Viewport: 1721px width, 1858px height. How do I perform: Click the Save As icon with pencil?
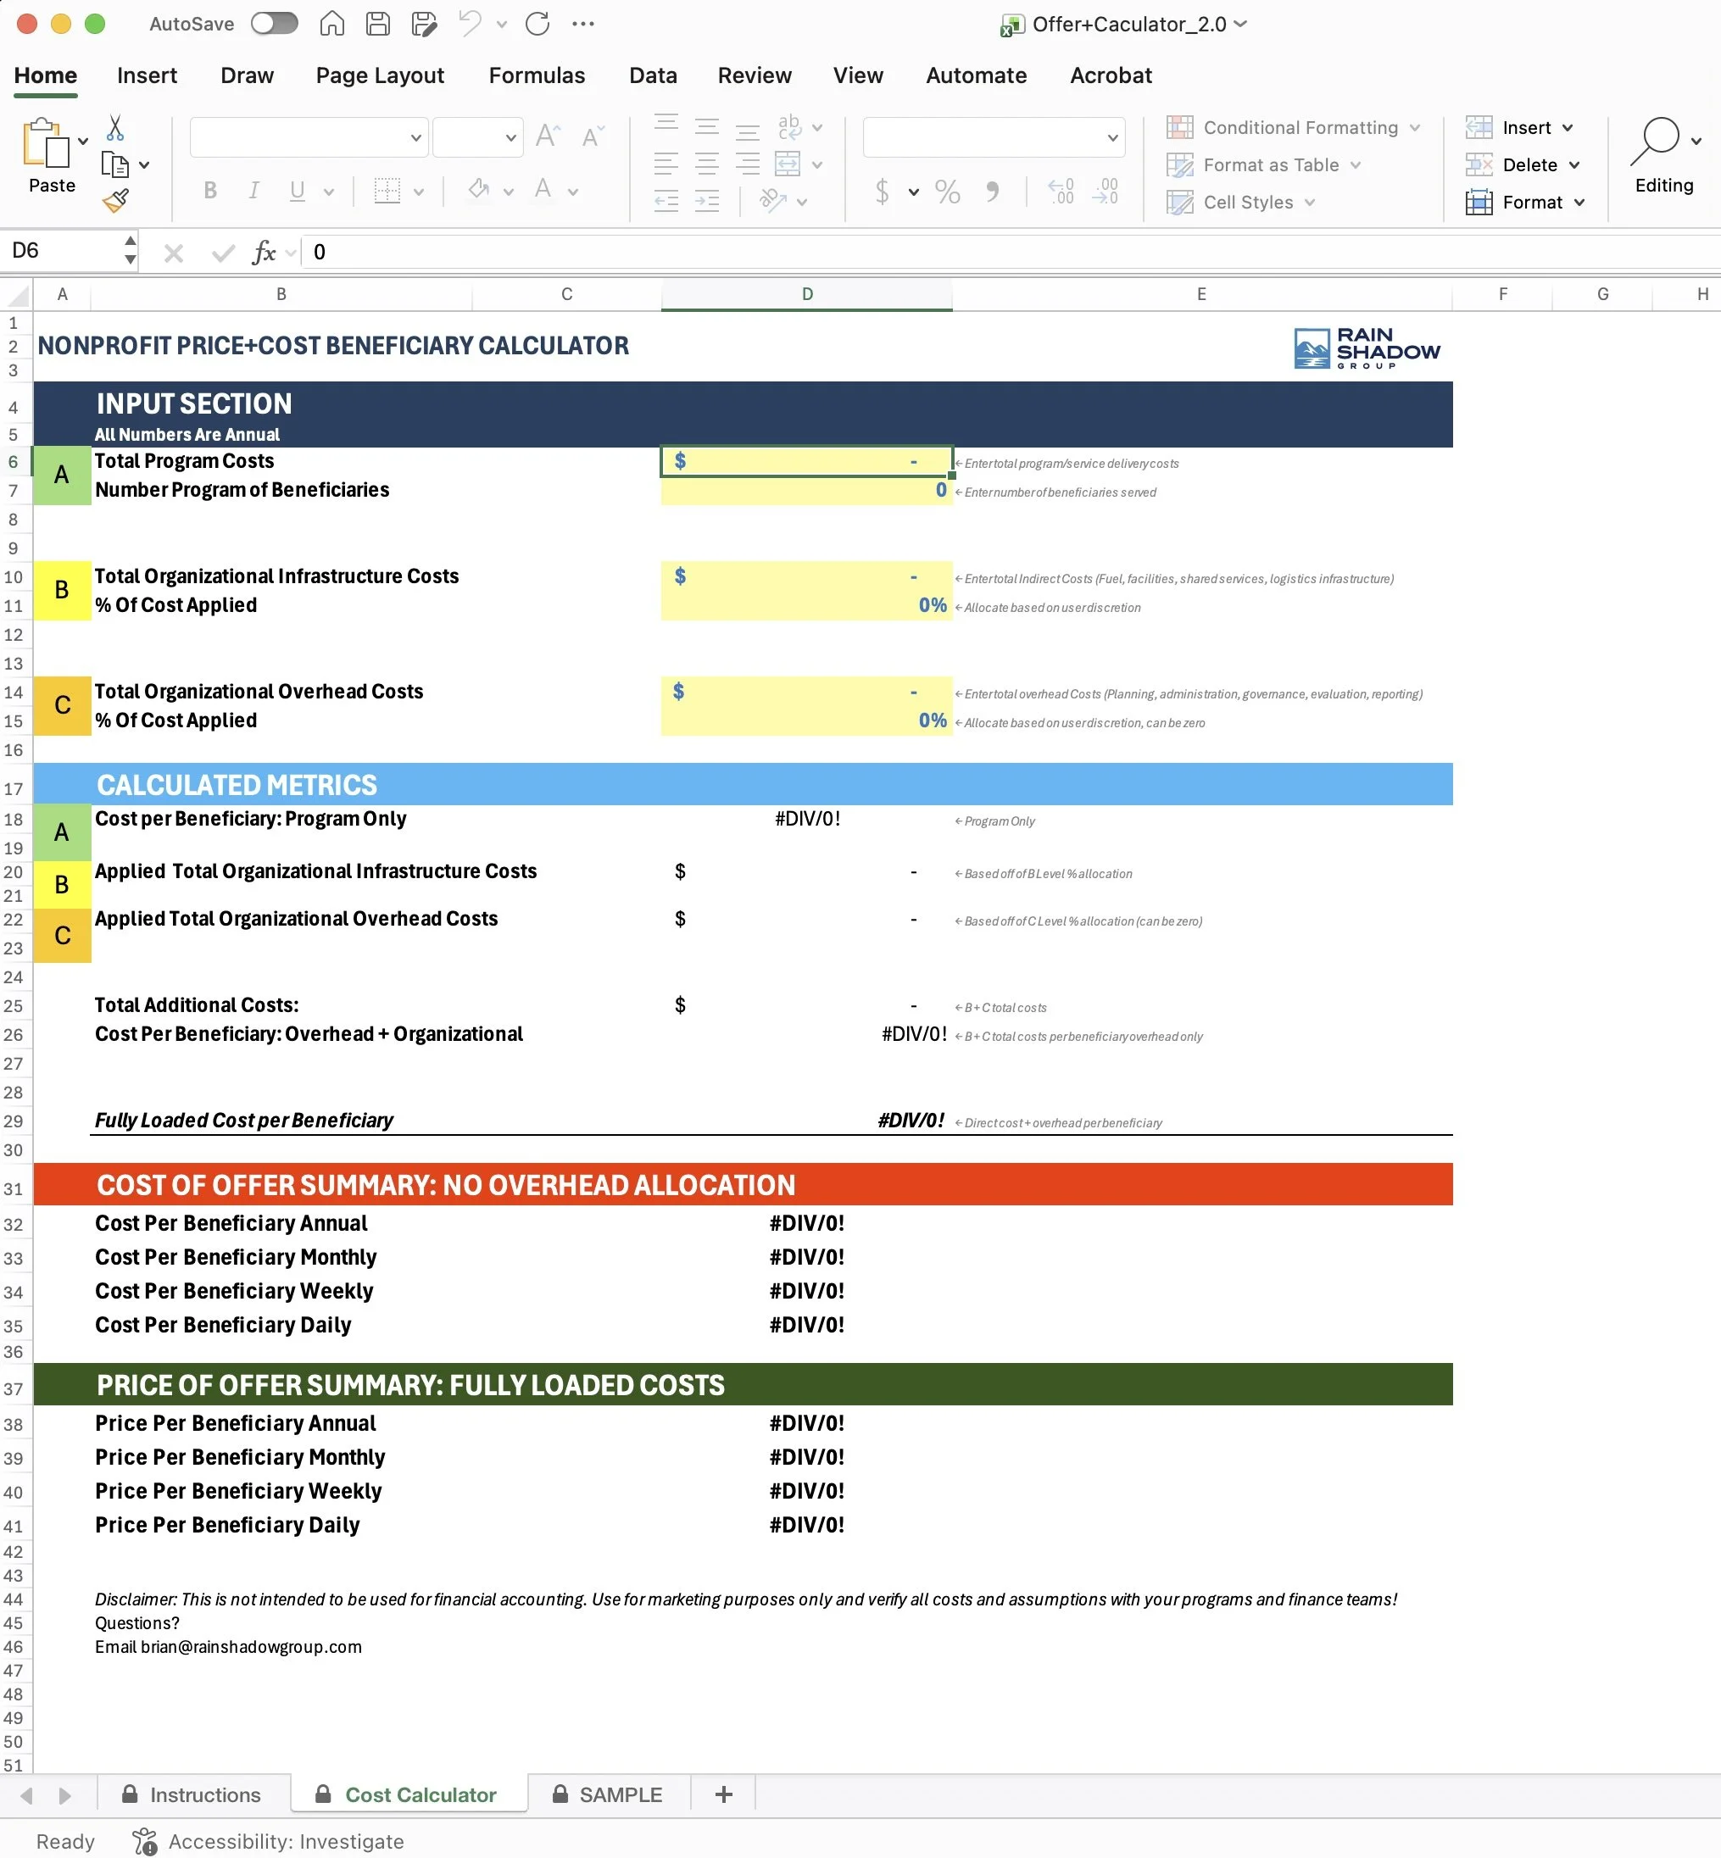[x=425, y=23]
